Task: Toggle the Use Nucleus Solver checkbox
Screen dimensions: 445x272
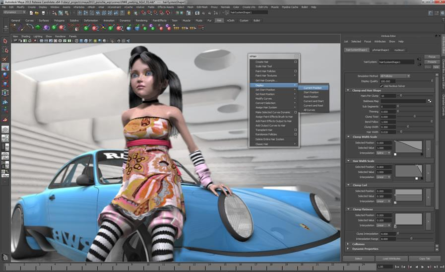Action: (x=381, y=86)
